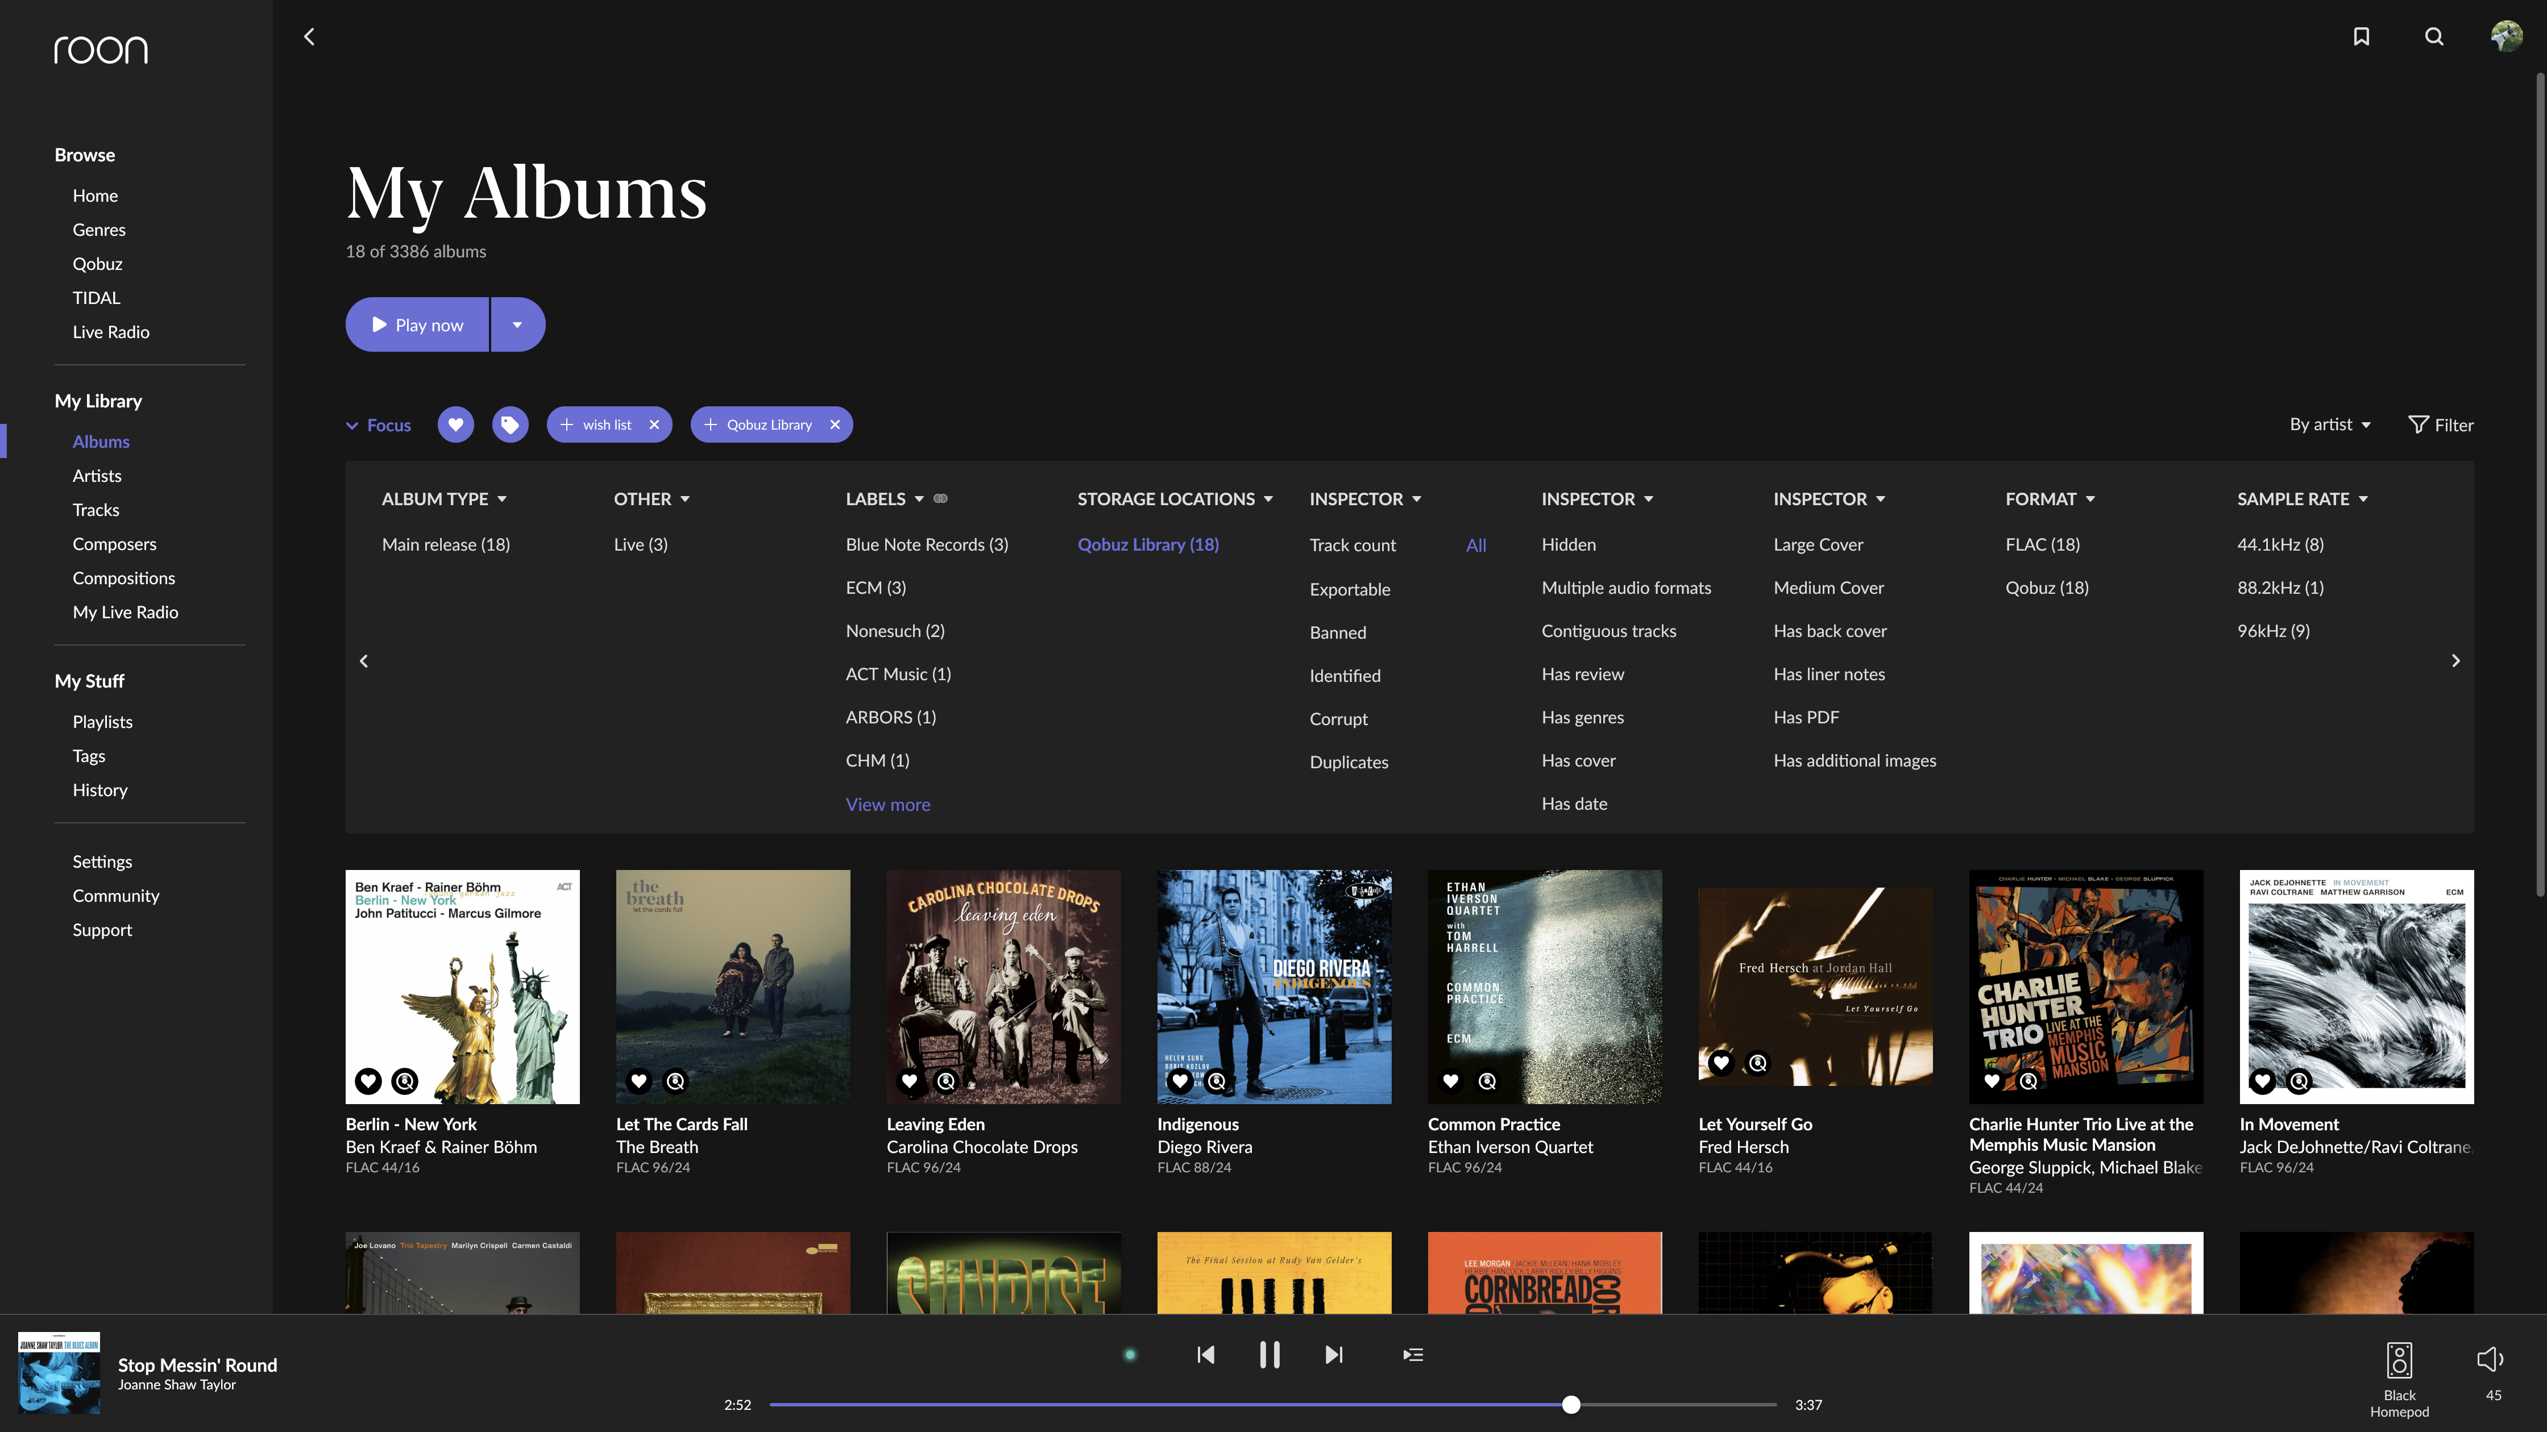2547x1432 pixels.
Task: Click the Black Homepod zone speaker icon
Action: click(x=2399, y=1361)
